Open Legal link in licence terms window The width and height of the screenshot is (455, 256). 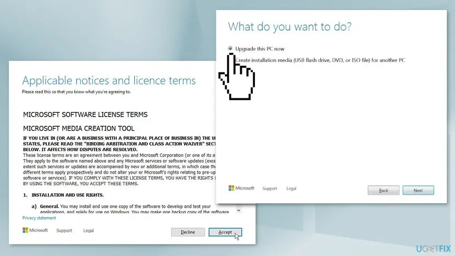click(x=88, y=231)
